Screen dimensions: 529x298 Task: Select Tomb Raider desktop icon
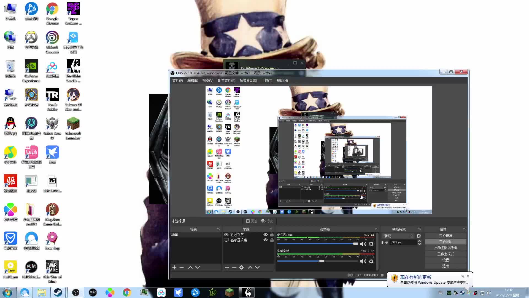pos(52,100)
